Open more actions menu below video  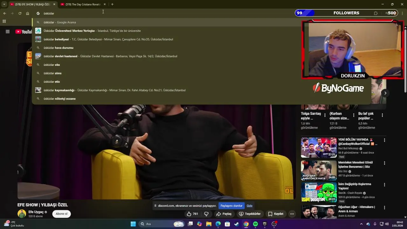292,214
